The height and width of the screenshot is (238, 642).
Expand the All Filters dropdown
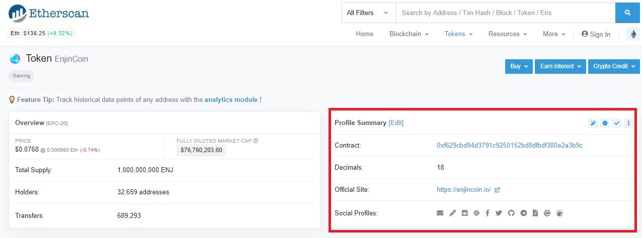click(x=368, y=13)
